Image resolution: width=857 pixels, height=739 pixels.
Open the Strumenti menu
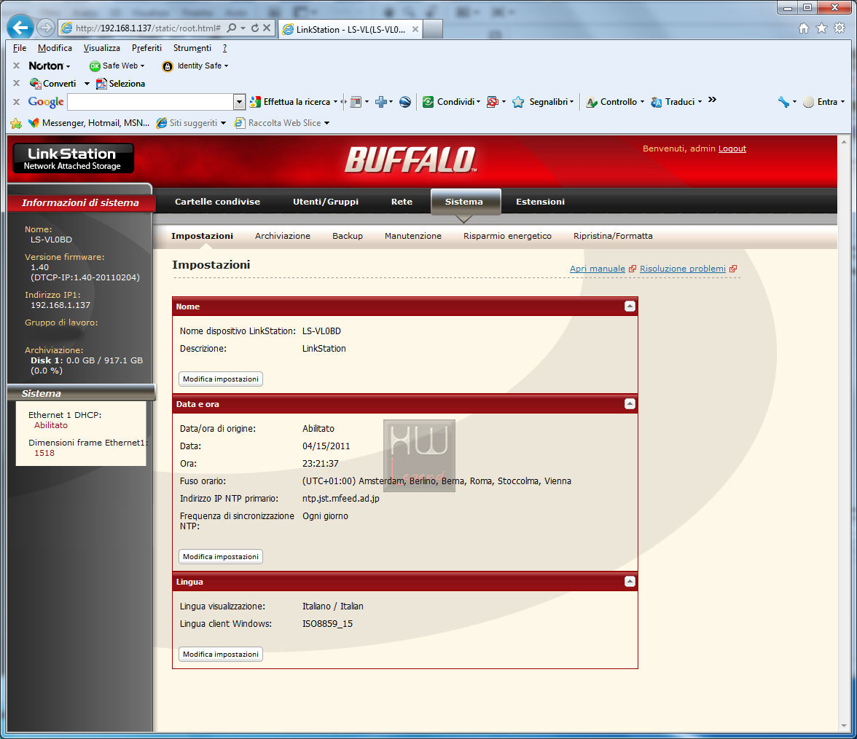pyautogui.click(x=192, y=48)
